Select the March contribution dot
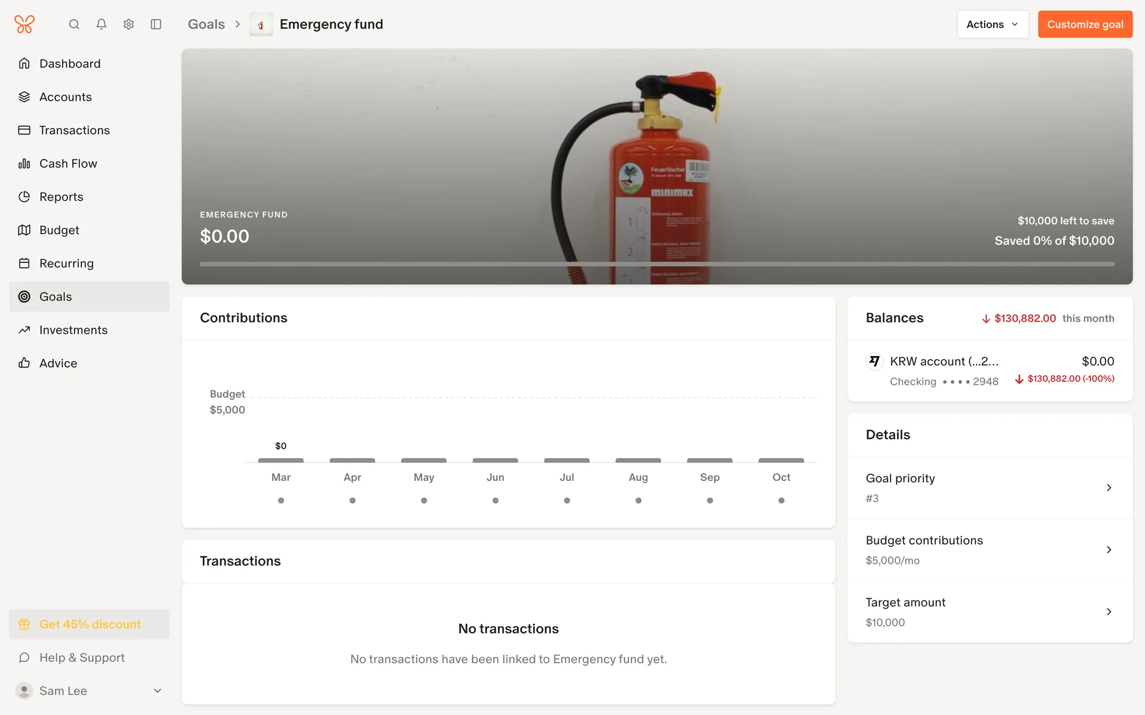Screen dimensions: 1145x715 (x=281, y=500)
